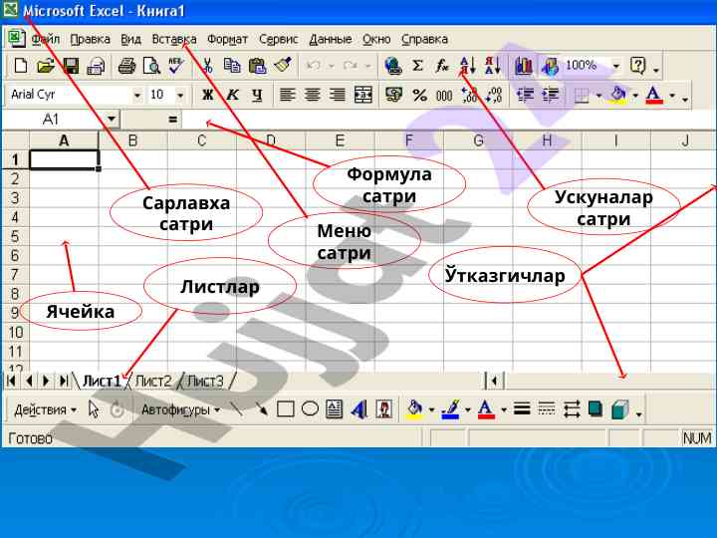Open the Правка menu
Viewport: 717px width, 538px height.
click(x=90, y=39)
